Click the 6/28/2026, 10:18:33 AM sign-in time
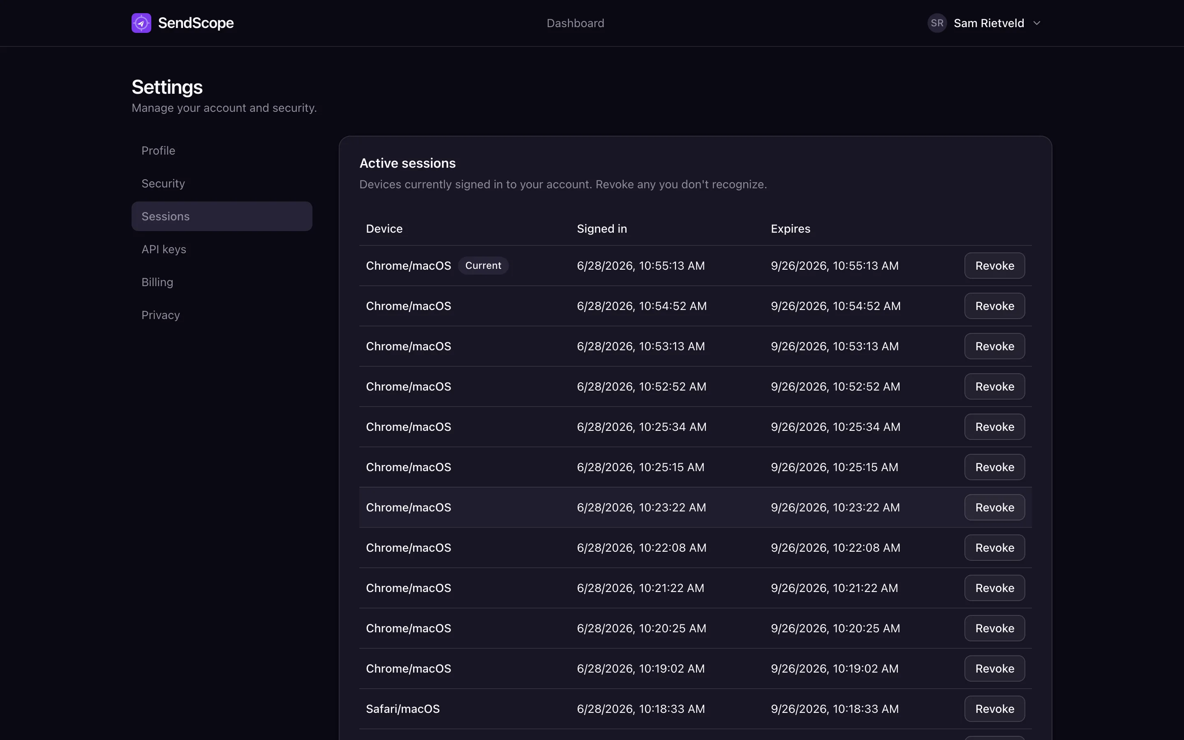 click(x=641, y=709)
